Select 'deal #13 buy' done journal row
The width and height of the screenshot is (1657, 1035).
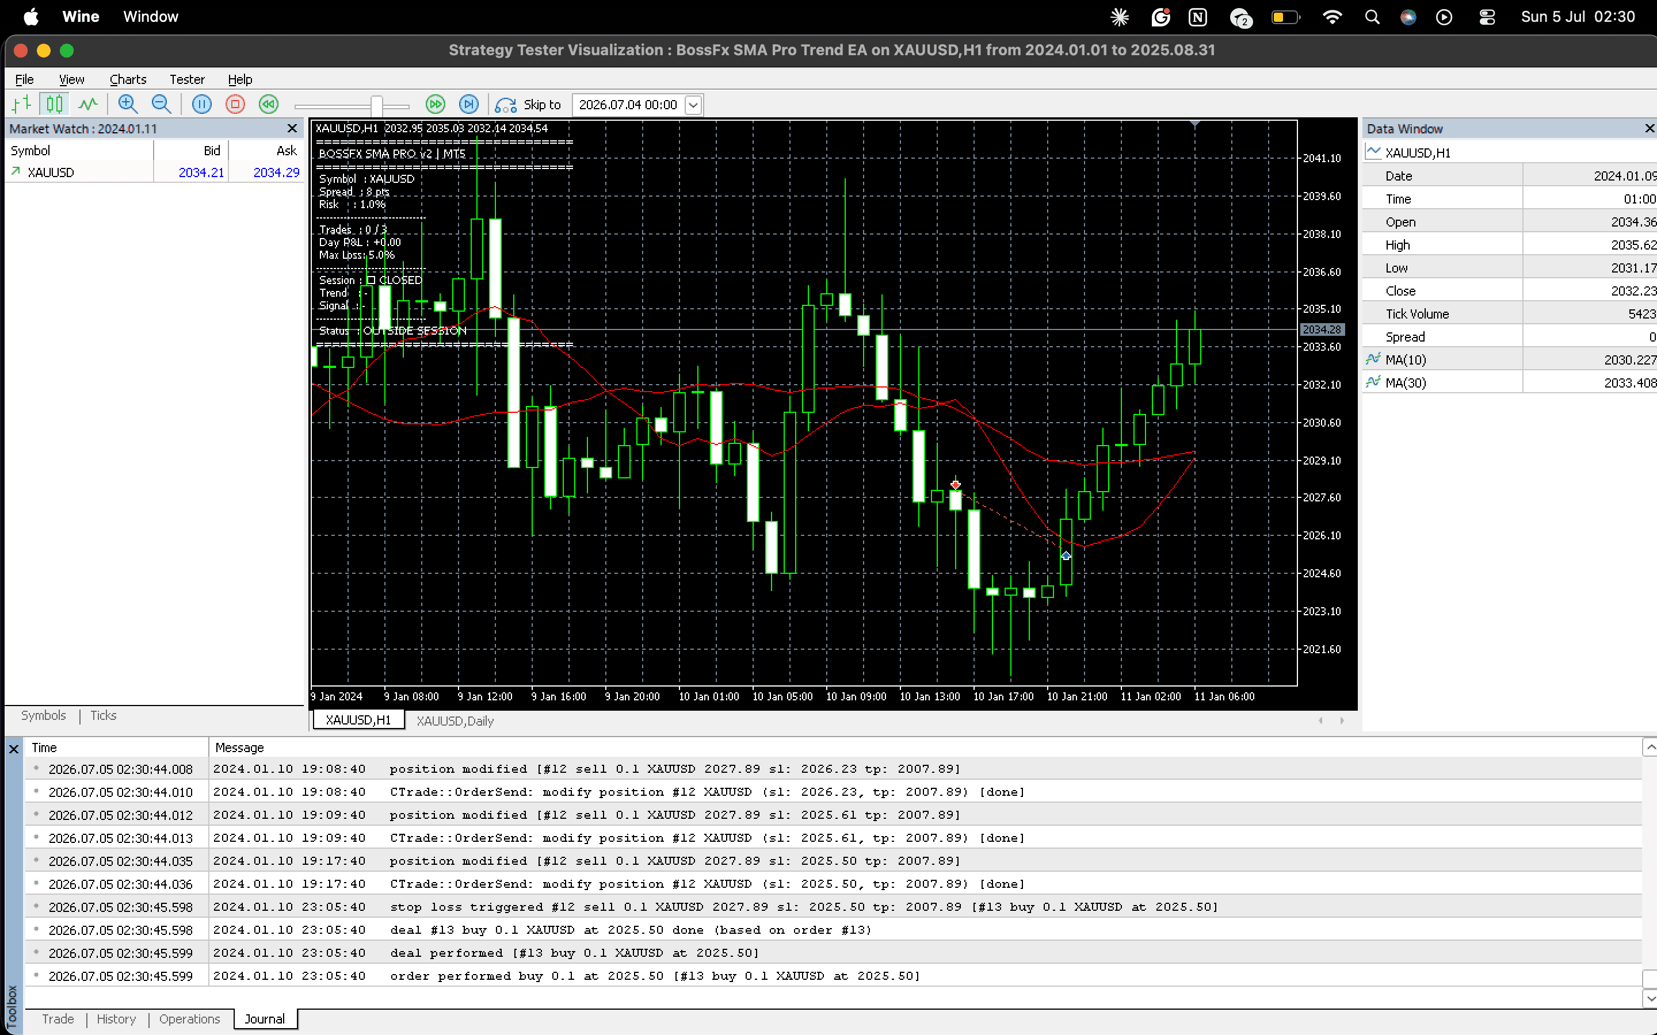pos(833,930)
